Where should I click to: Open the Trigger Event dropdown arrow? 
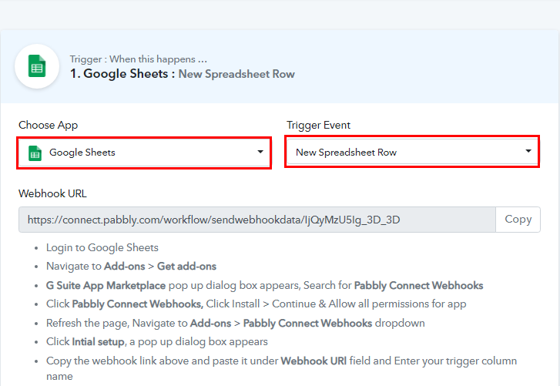(528, 151)
